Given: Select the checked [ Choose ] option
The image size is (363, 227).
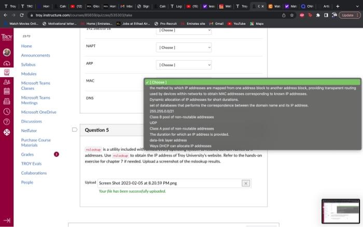Looking at the screenshot, I should pyautogui.click(x=253, y=82).
